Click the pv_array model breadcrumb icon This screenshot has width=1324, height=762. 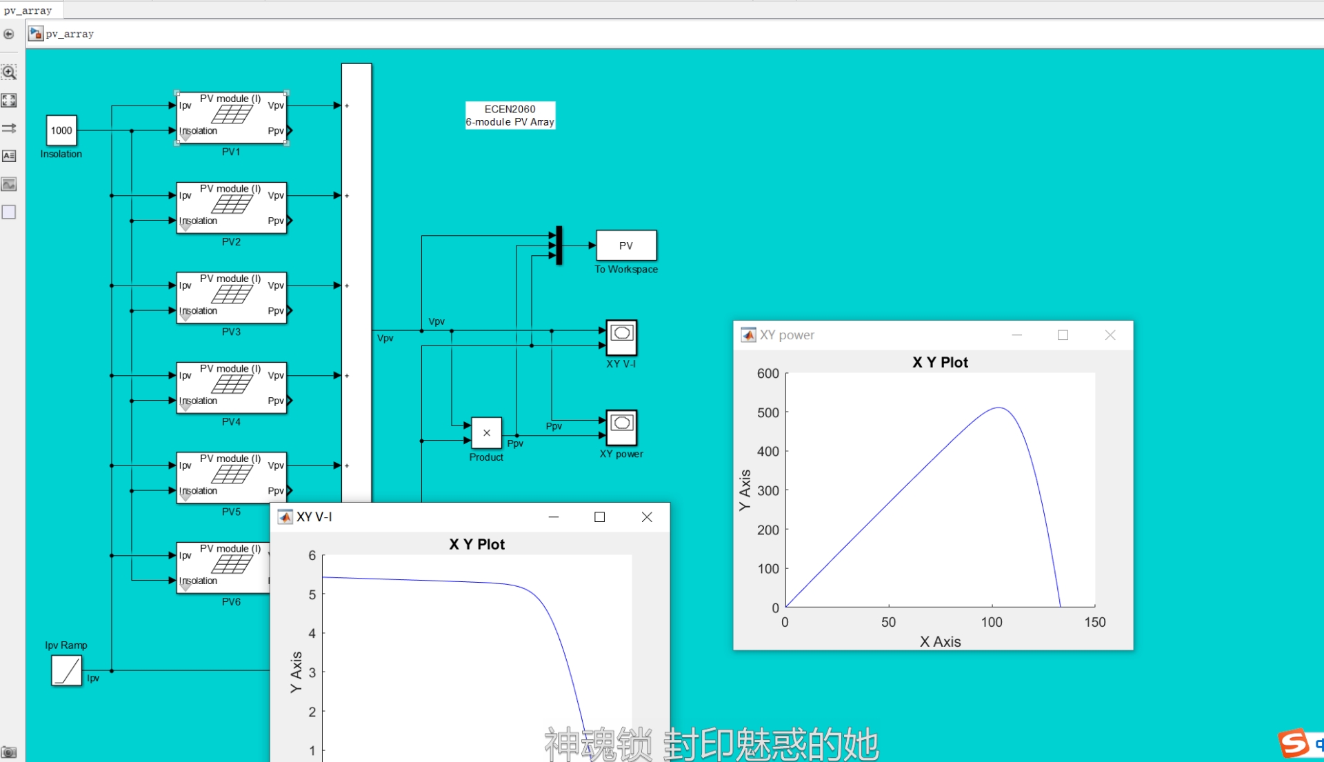[36, 34]
